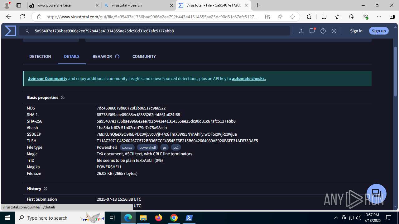Screen dimensions: 399x224
Task: Open the Favorites list icon
Action: (338, 17)
